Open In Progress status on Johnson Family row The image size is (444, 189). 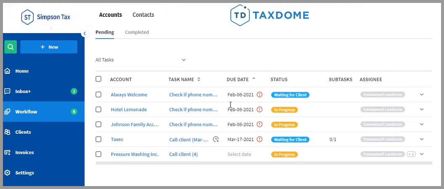pos(284,124)
